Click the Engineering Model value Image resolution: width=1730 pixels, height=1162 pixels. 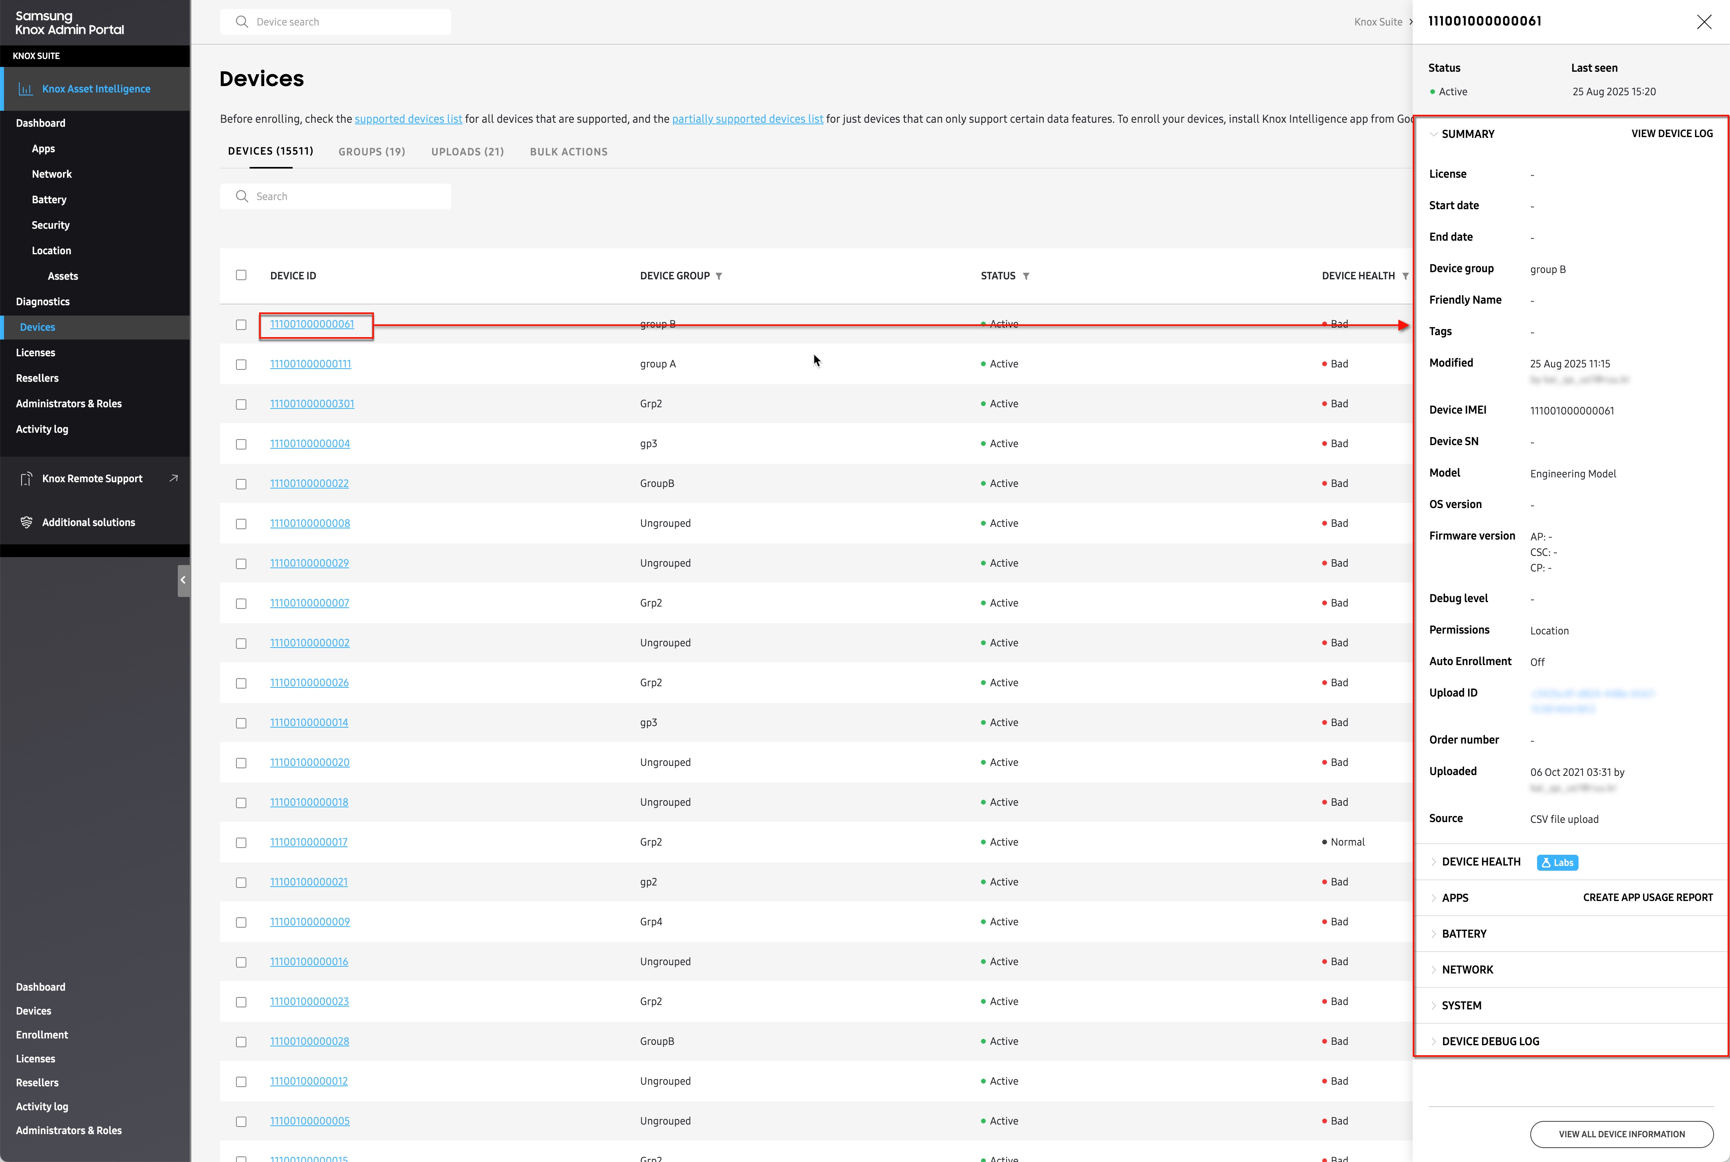tap(1573, 474)
